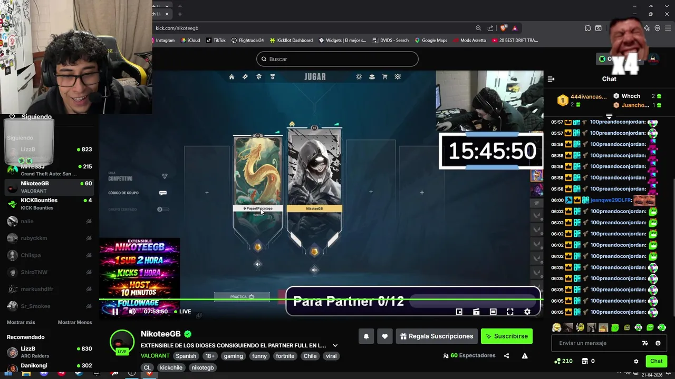Open channel points balance 210

click(x=563, y=361)
